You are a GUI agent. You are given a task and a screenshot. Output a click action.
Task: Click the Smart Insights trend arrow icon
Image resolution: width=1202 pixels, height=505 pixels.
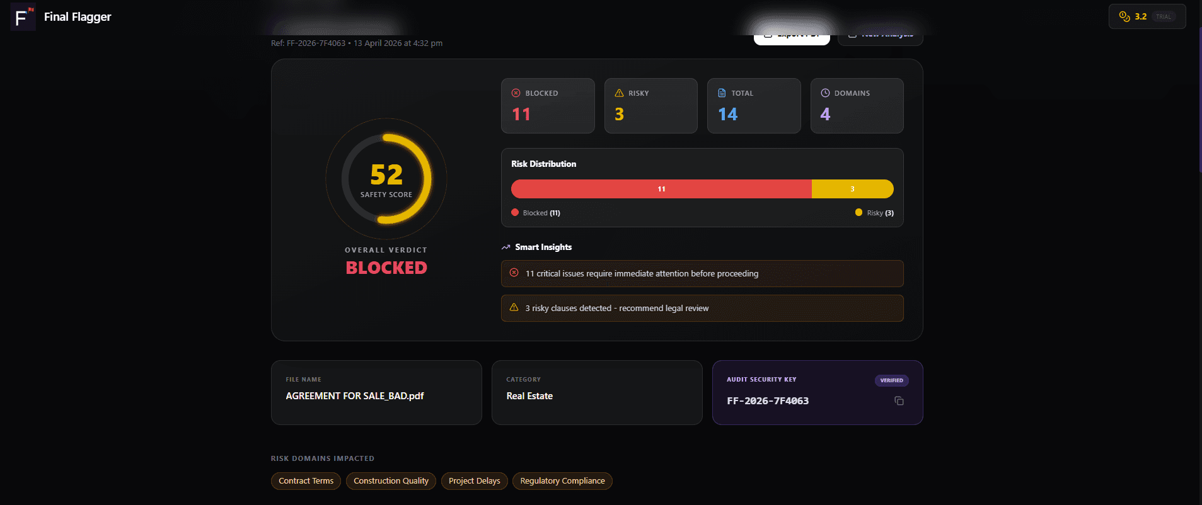click(x=506, y=247)
